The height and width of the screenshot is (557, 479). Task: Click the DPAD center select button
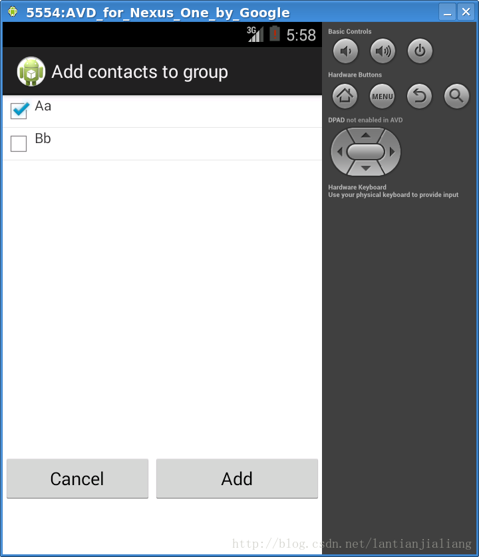pyautogui.click(x=366, y=152)
